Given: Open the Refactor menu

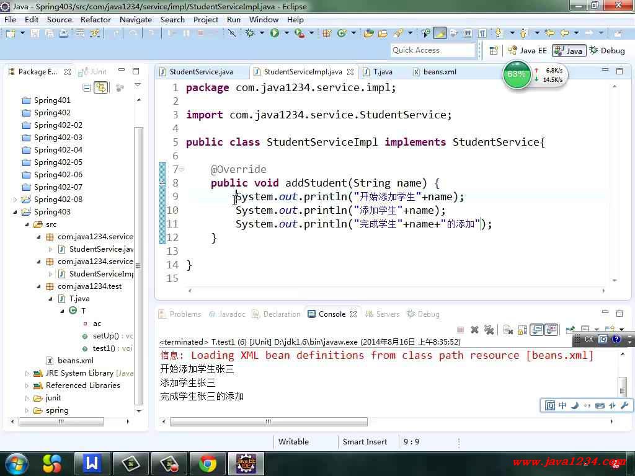Looking at the screenshot, I should (x=95, y=19).
